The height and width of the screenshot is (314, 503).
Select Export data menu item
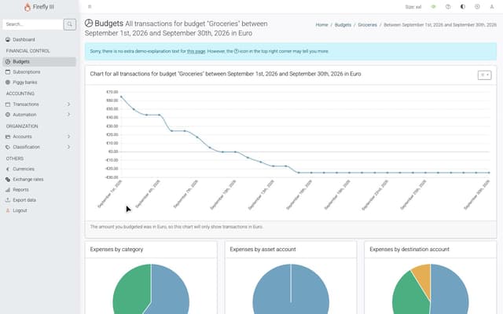point(39,200)
